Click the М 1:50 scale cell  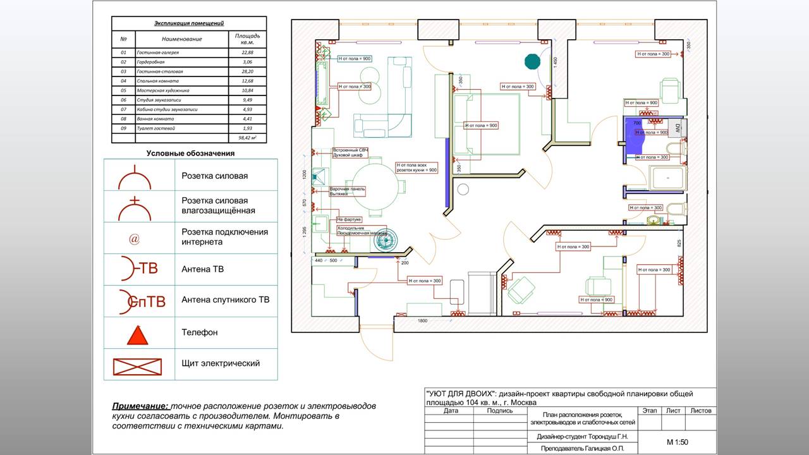677,442
